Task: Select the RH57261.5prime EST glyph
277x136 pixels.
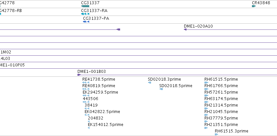Action: (x=206, y=96)
